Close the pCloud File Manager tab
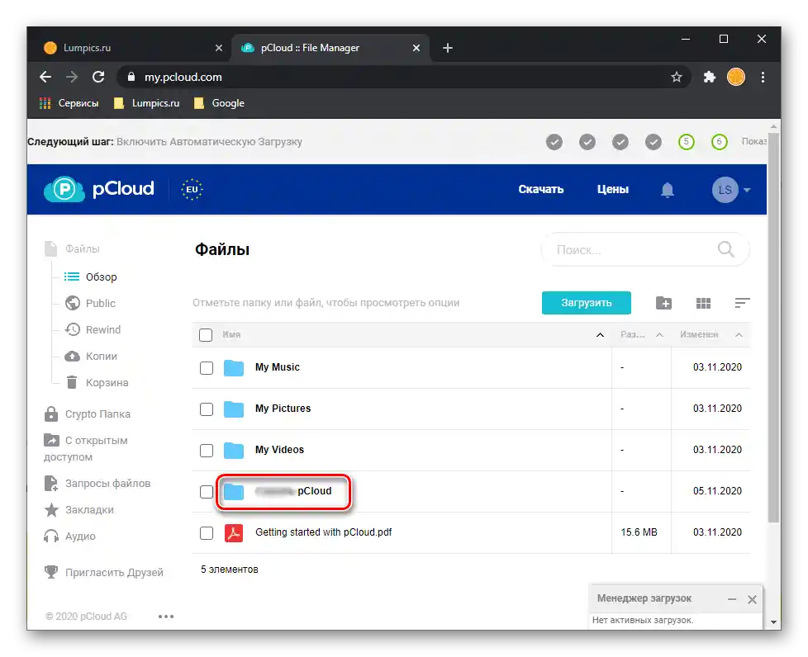 click(x=416, y=48)
